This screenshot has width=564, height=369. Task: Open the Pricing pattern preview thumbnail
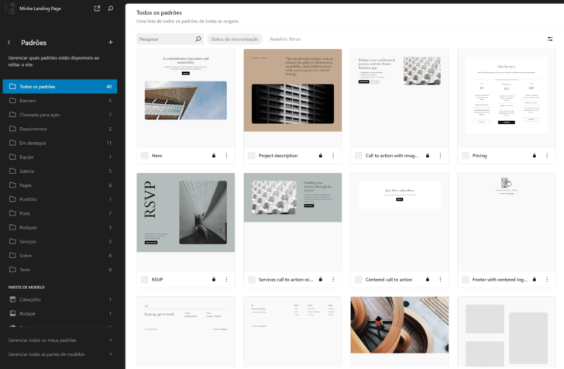[507, 98]
